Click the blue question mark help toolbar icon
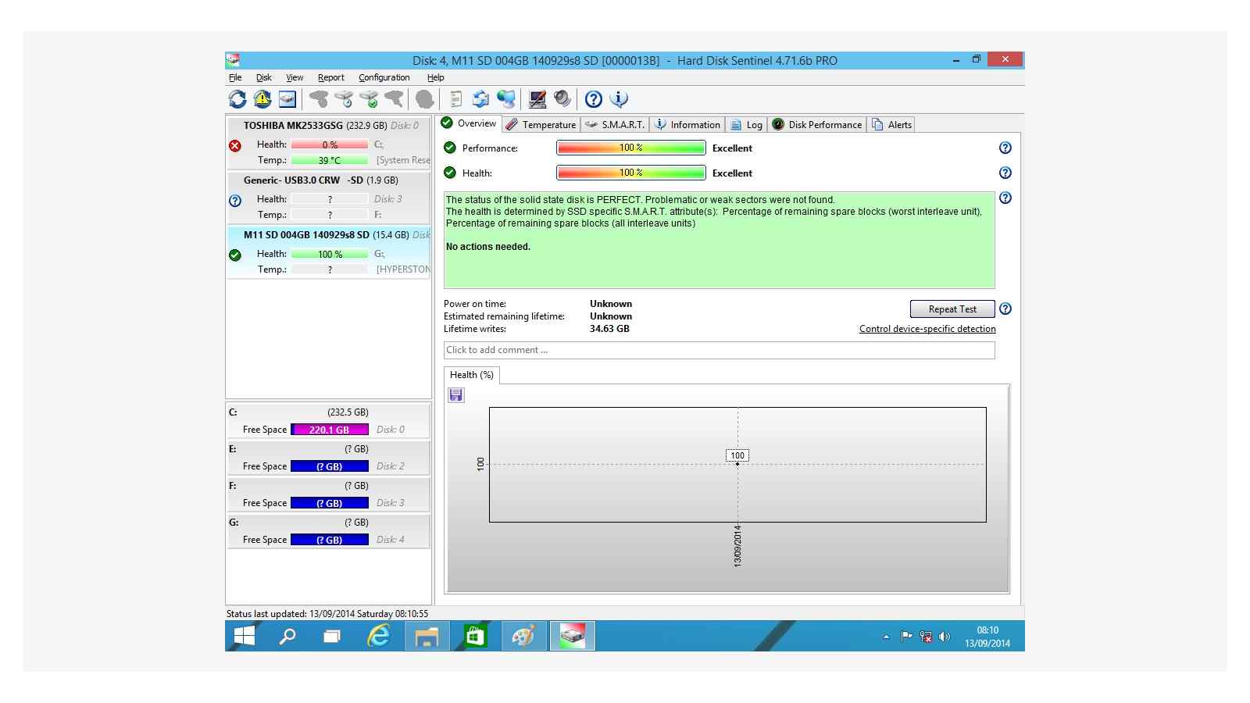This screenshot has height=703, width=1250. coord(594,99)
